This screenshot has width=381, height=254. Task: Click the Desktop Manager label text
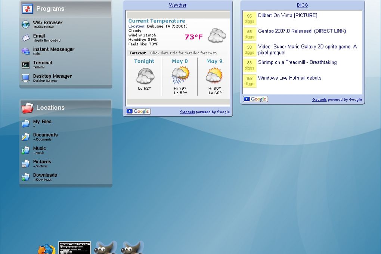click(x=52, y=76)
